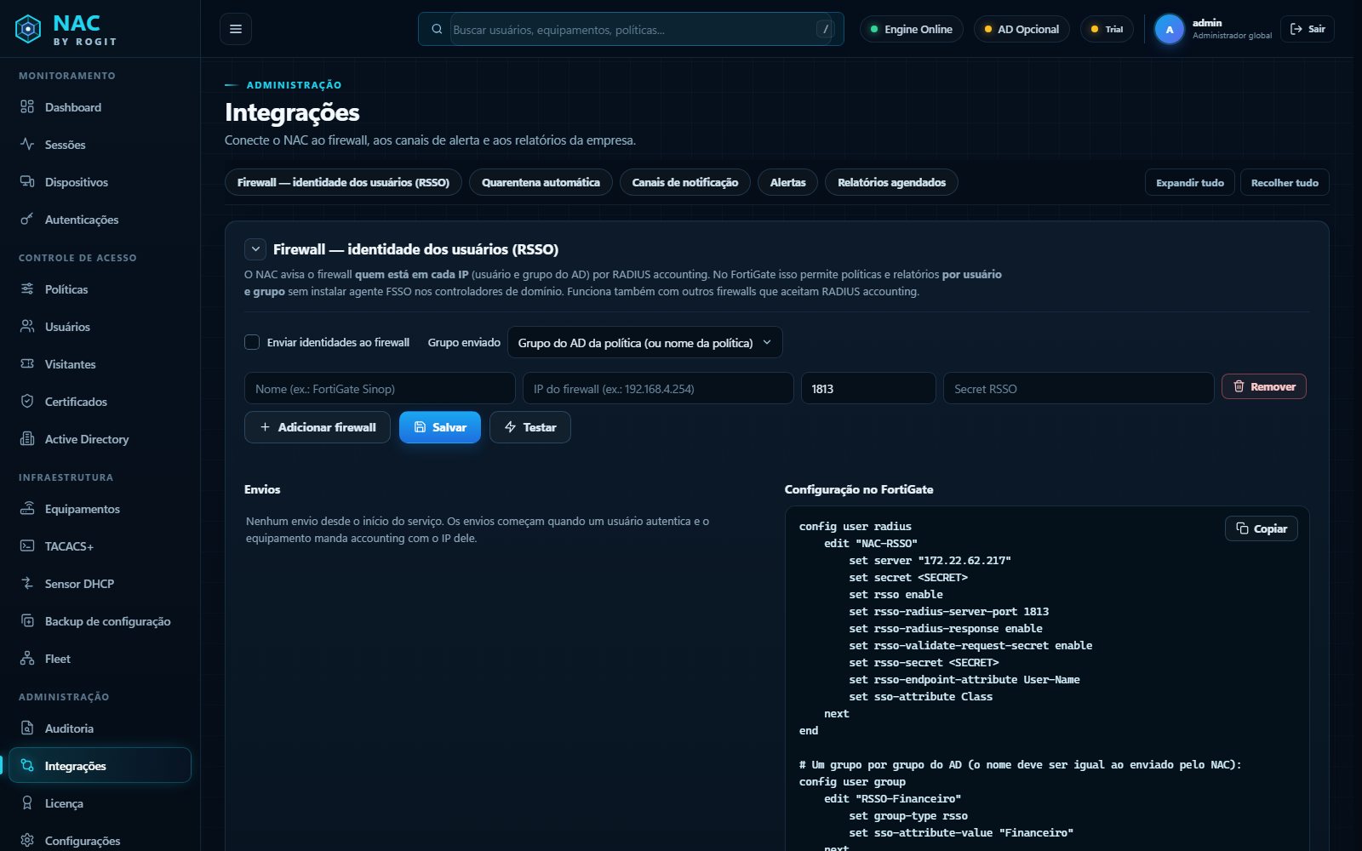This screenshot has height=851, width=1362.
Task: Jump to Firewall identidade dos usuários tab
Action: [x=343, y=182]
